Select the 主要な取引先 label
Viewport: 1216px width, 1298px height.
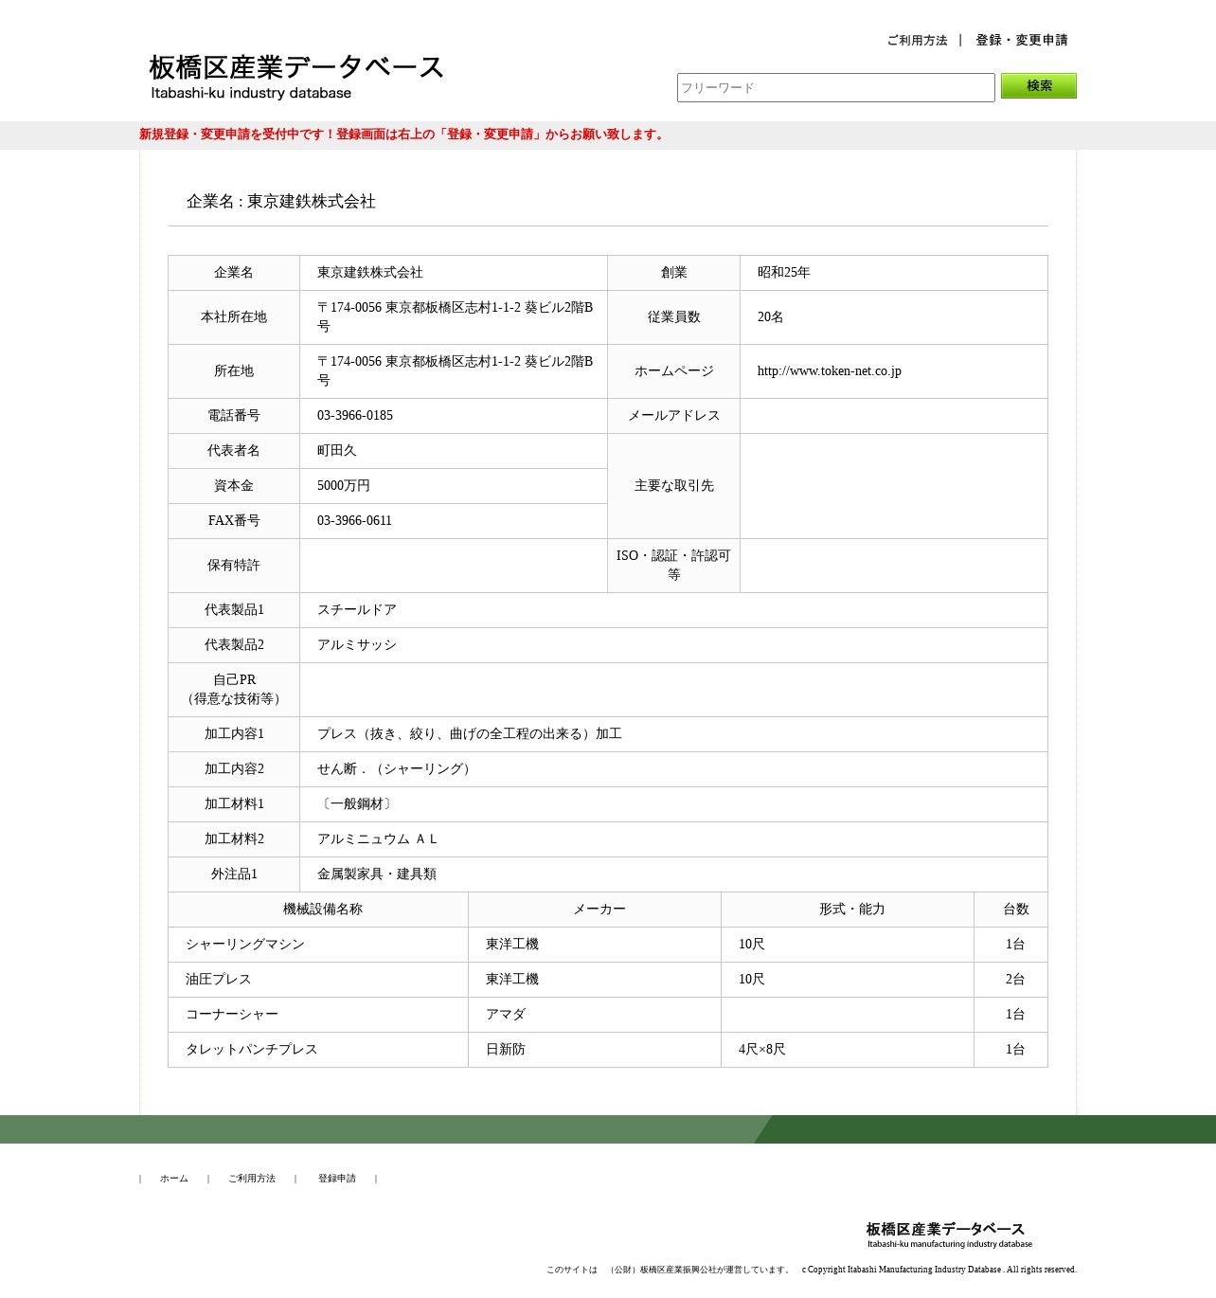click(674, 486)
